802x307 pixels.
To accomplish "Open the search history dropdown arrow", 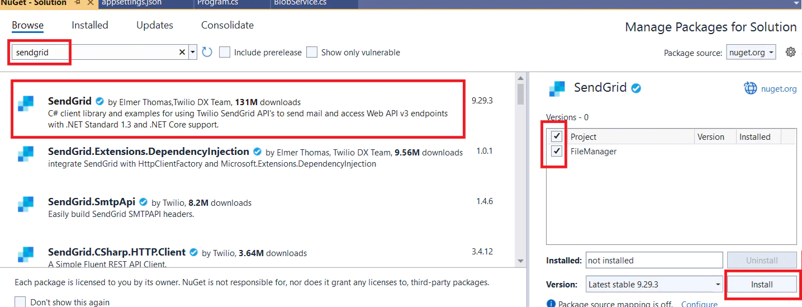I will (x=193, y=52).
